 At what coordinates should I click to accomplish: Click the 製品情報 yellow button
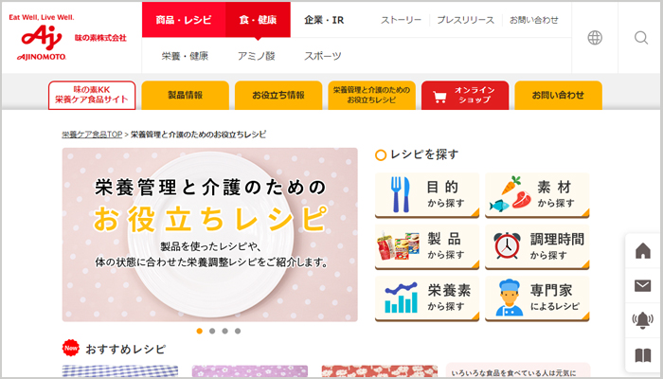click(x=186, y=95)
